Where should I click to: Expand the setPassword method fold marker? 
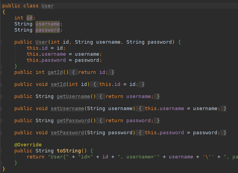point(1,133)
